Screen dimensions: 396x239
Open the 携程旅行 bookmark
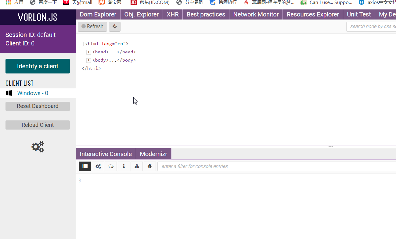coord(223,2)
